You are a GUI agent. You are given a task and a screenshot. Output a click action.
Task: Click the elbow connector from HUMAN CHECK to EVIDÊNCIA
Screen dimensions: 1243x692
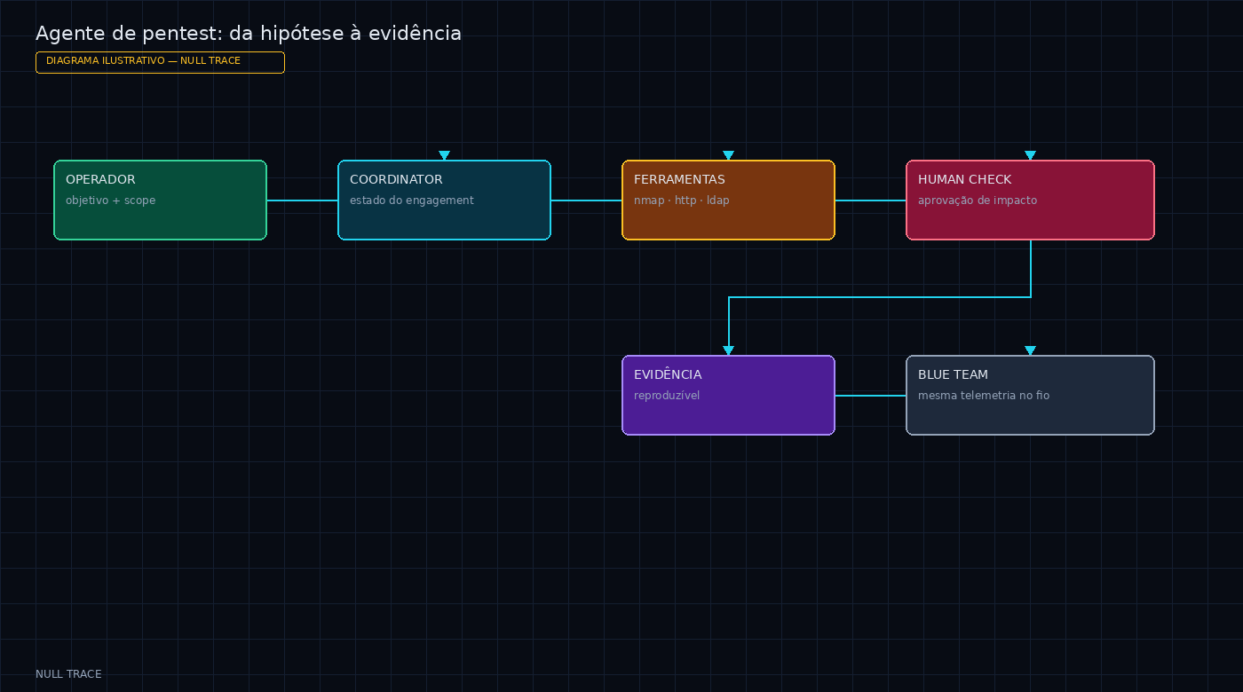[x=879, y=297]
